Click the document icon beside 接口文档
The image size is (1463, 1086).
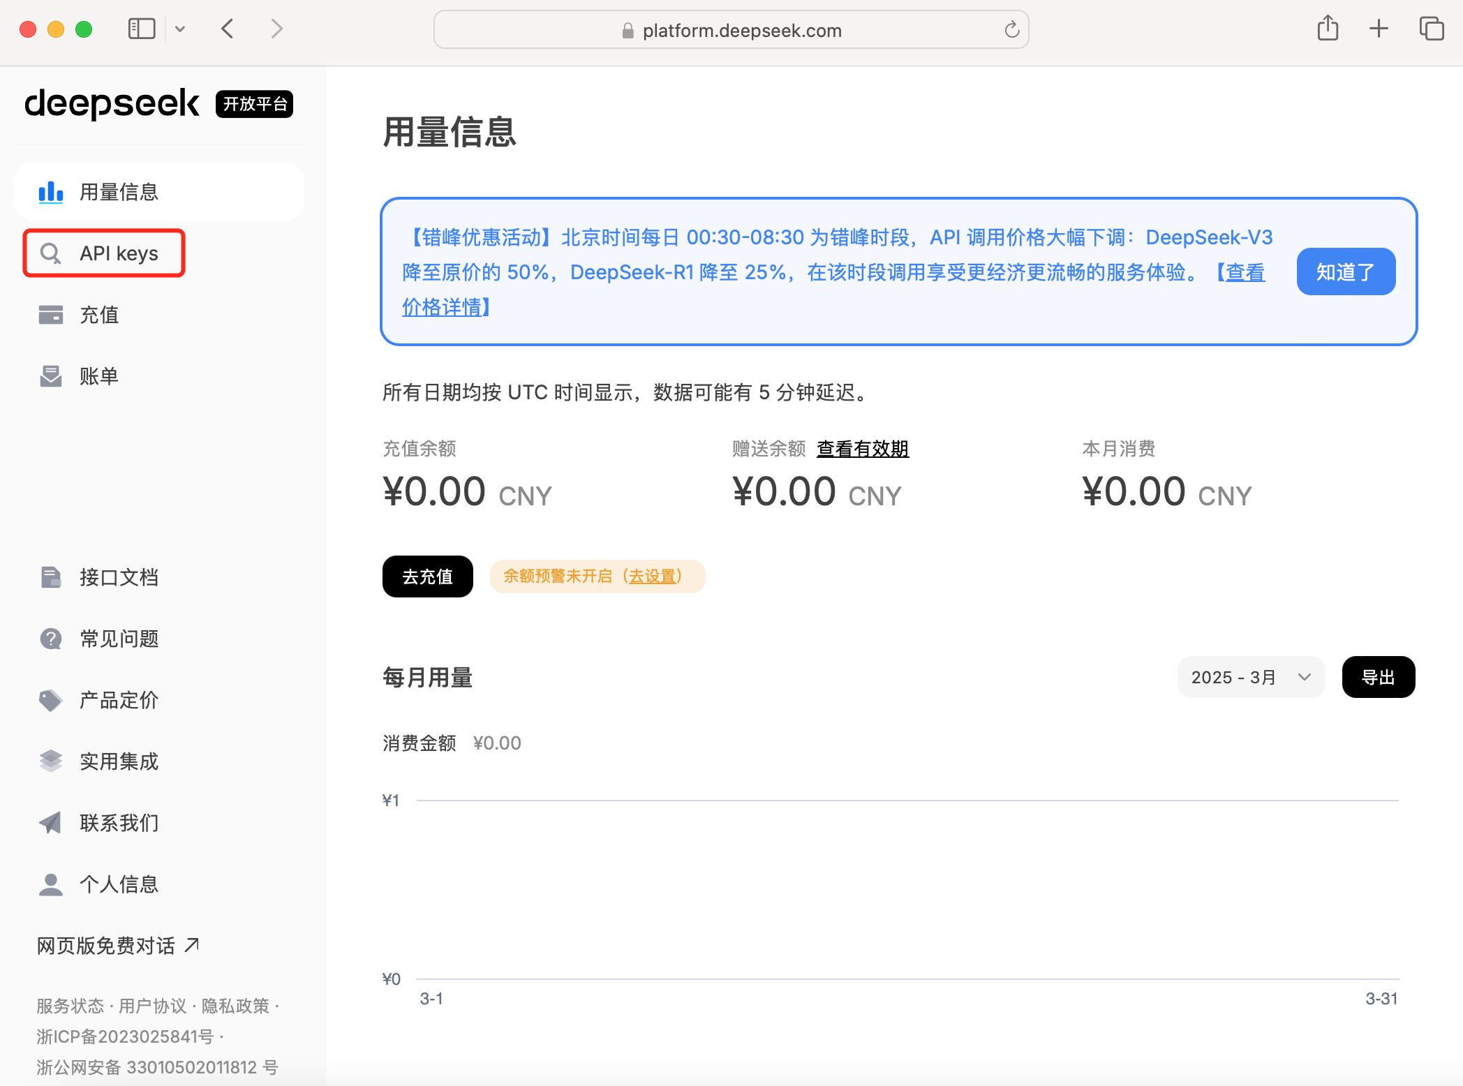tap(51, 577)
